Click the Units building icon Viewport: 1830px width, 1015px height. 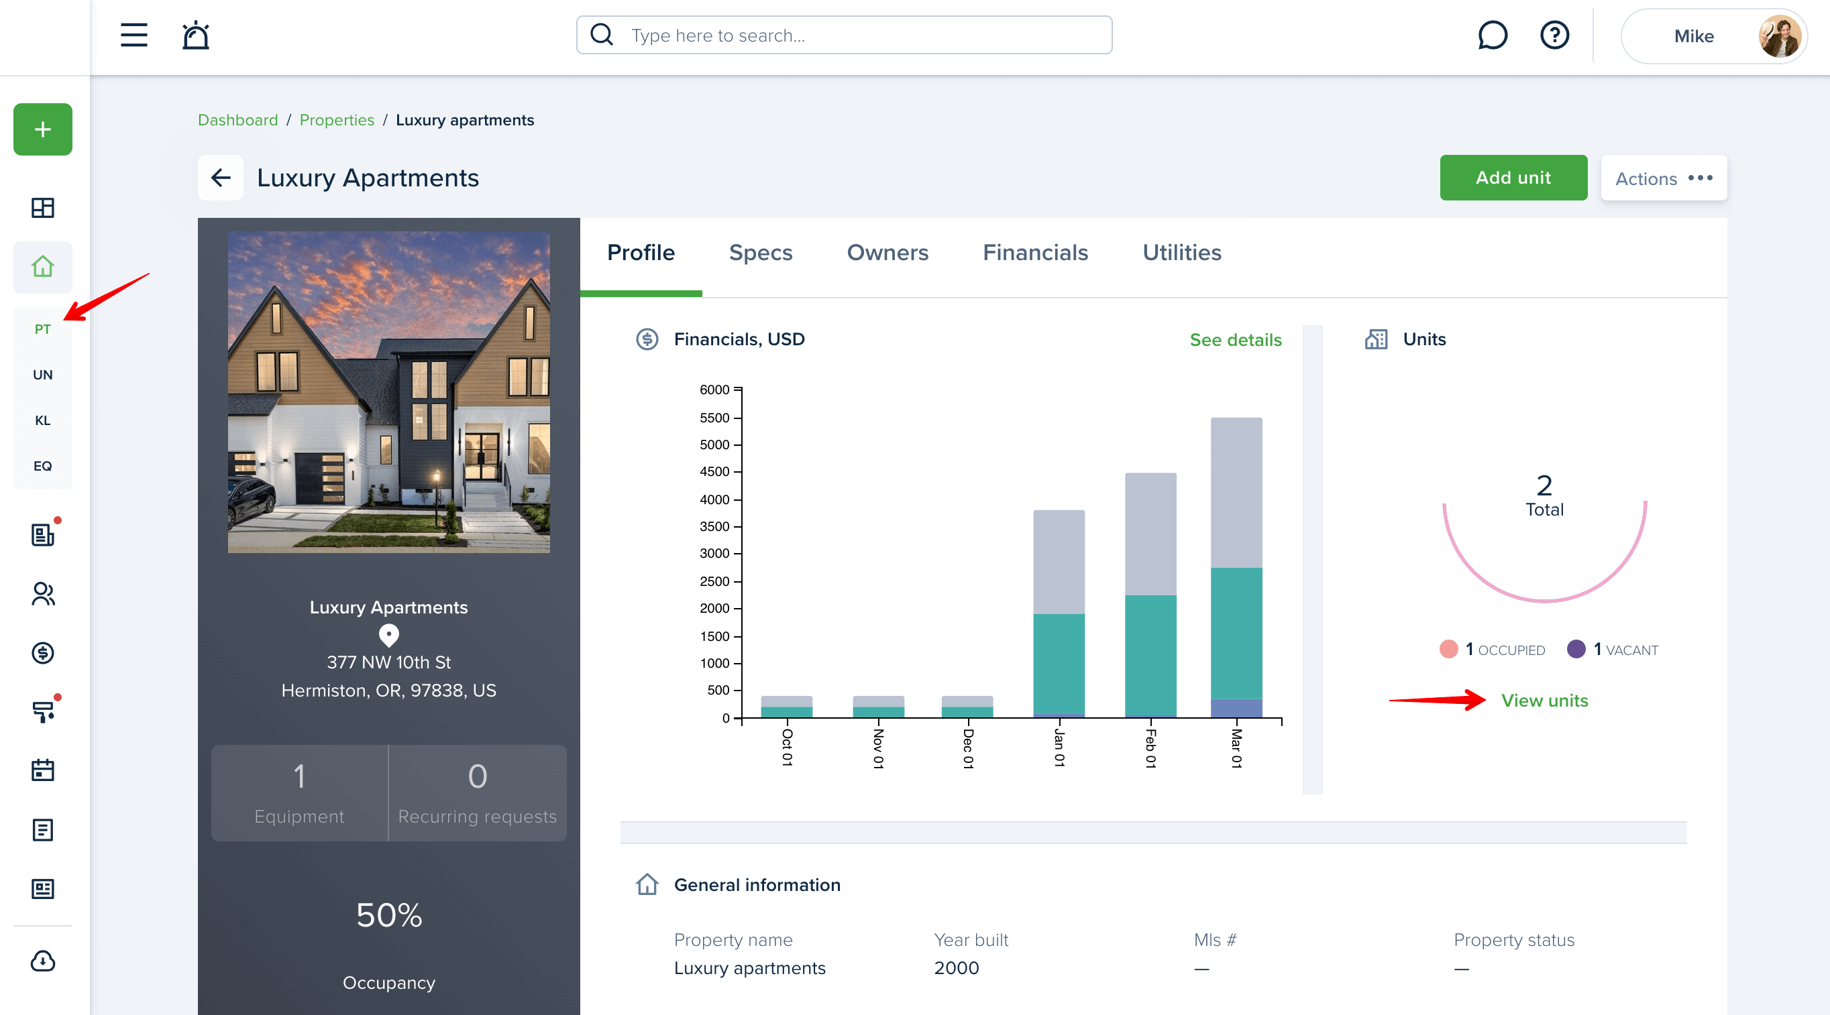click(1376, 339)
